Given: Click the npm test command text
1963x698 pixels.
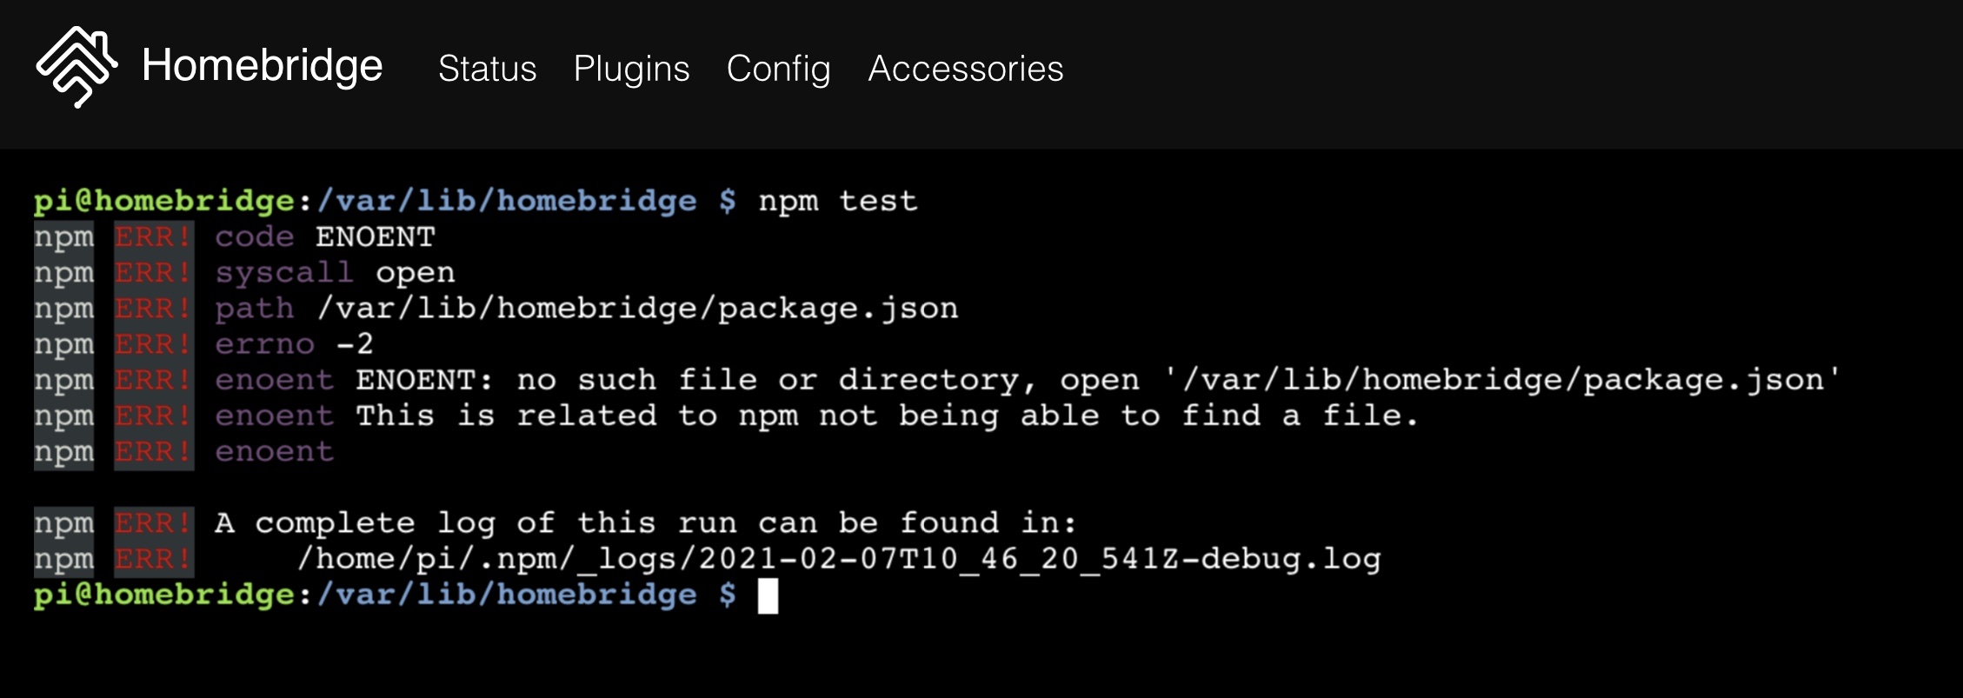Looking at the screenshot, I should pyautogui.click(x=835, y=200).
